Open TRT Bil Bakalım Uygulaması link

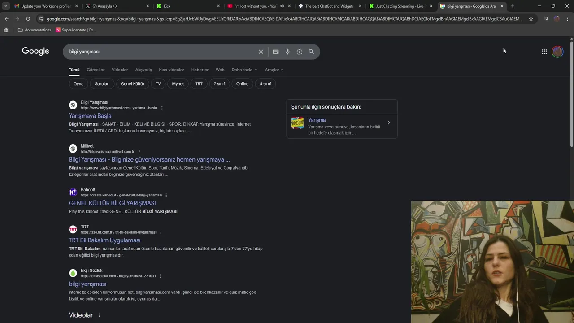[x=104, y=240]
